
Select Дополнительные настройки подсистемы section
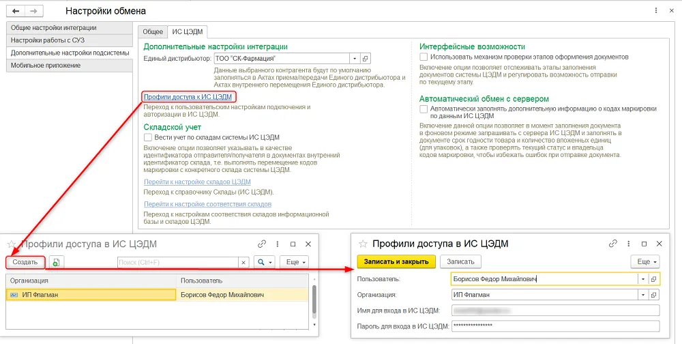(69, 53)
